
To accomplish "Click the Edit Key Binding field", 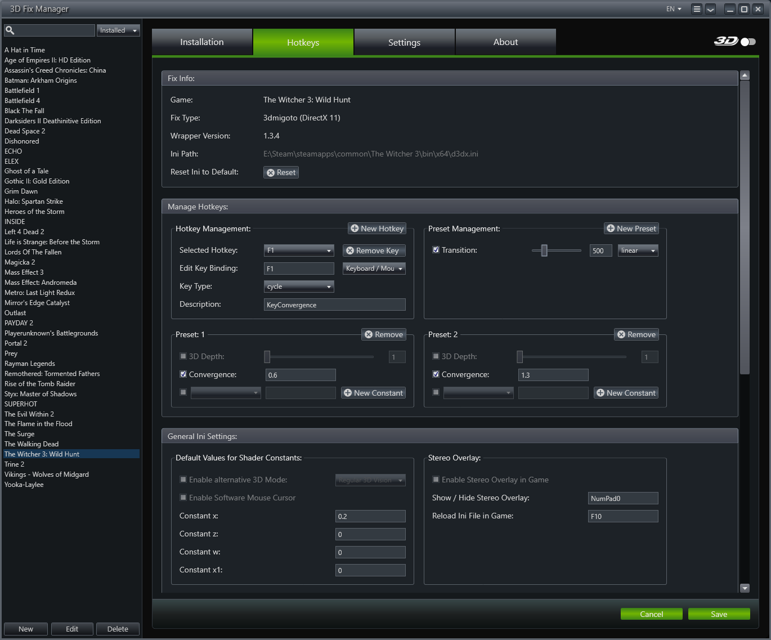I will tap(299, 268).
